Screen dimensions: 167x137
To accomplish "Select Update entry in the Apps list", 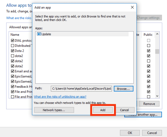I will (x=46, y=34).
